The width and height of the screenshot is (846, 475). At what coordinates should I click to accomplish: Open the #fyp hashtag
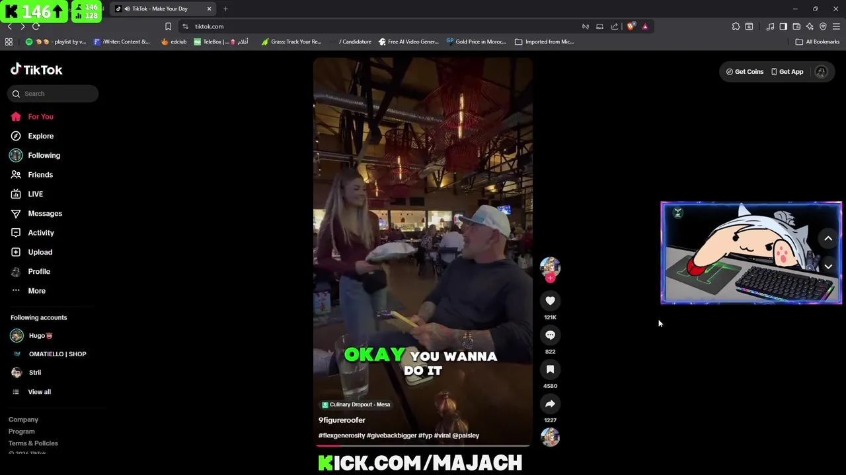(425, 435)
